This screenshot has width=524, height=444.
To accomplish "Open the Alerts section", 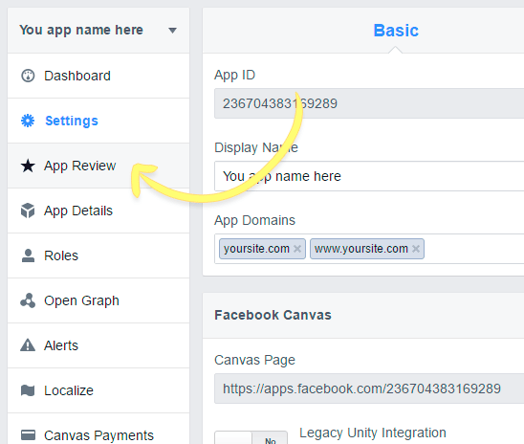I will [98, 345].
